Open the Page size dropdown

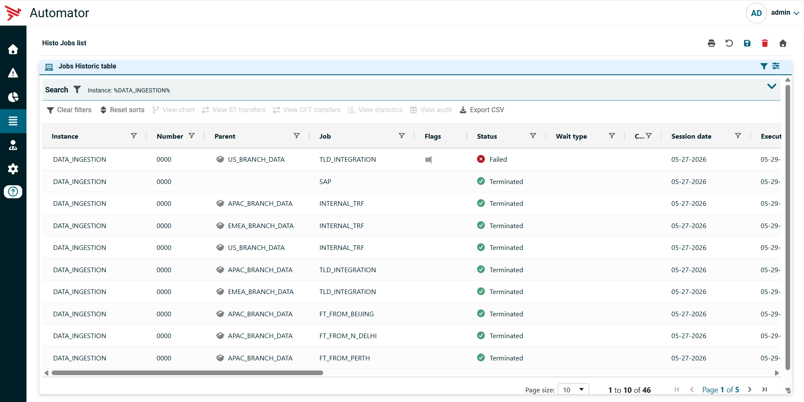573,389
